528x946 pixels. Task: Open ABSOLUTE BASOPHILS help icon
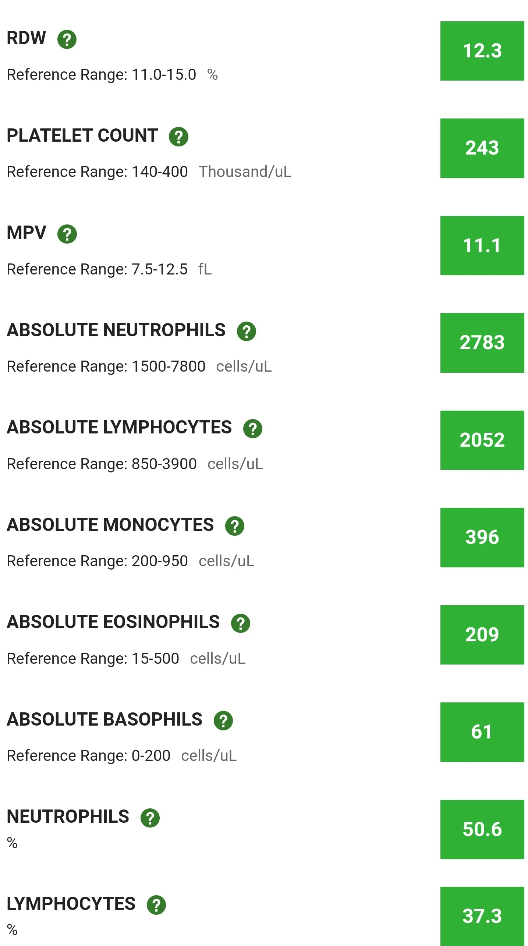[223, 721]
